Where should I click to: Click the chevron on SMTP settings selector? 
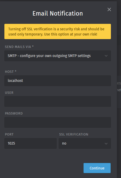point(106,56)
